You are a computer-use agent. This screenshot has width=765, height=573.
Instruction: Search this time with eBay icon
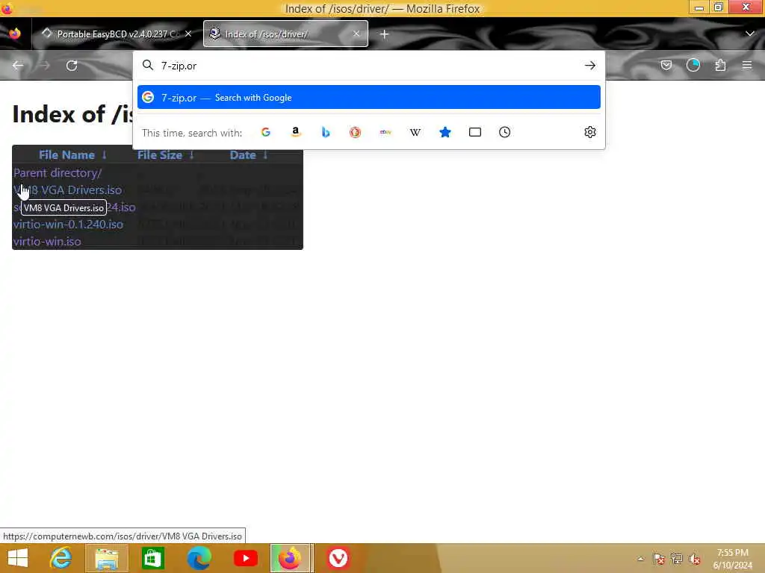(x=385, y=132)
